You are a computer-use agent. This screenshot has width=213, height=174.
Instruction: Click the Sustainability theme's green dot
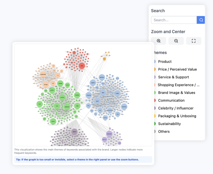pos(154,124)
